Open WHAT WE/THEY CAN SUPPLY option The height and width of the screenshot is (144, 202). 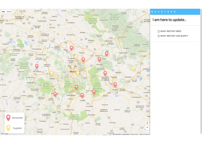click(x=174, y=36)
